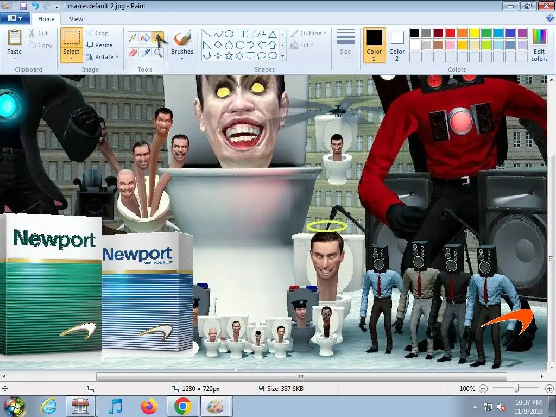Open the Rotate dropdown
The width and height of the screenshot is (556, 417).
[x=102, y=57]
